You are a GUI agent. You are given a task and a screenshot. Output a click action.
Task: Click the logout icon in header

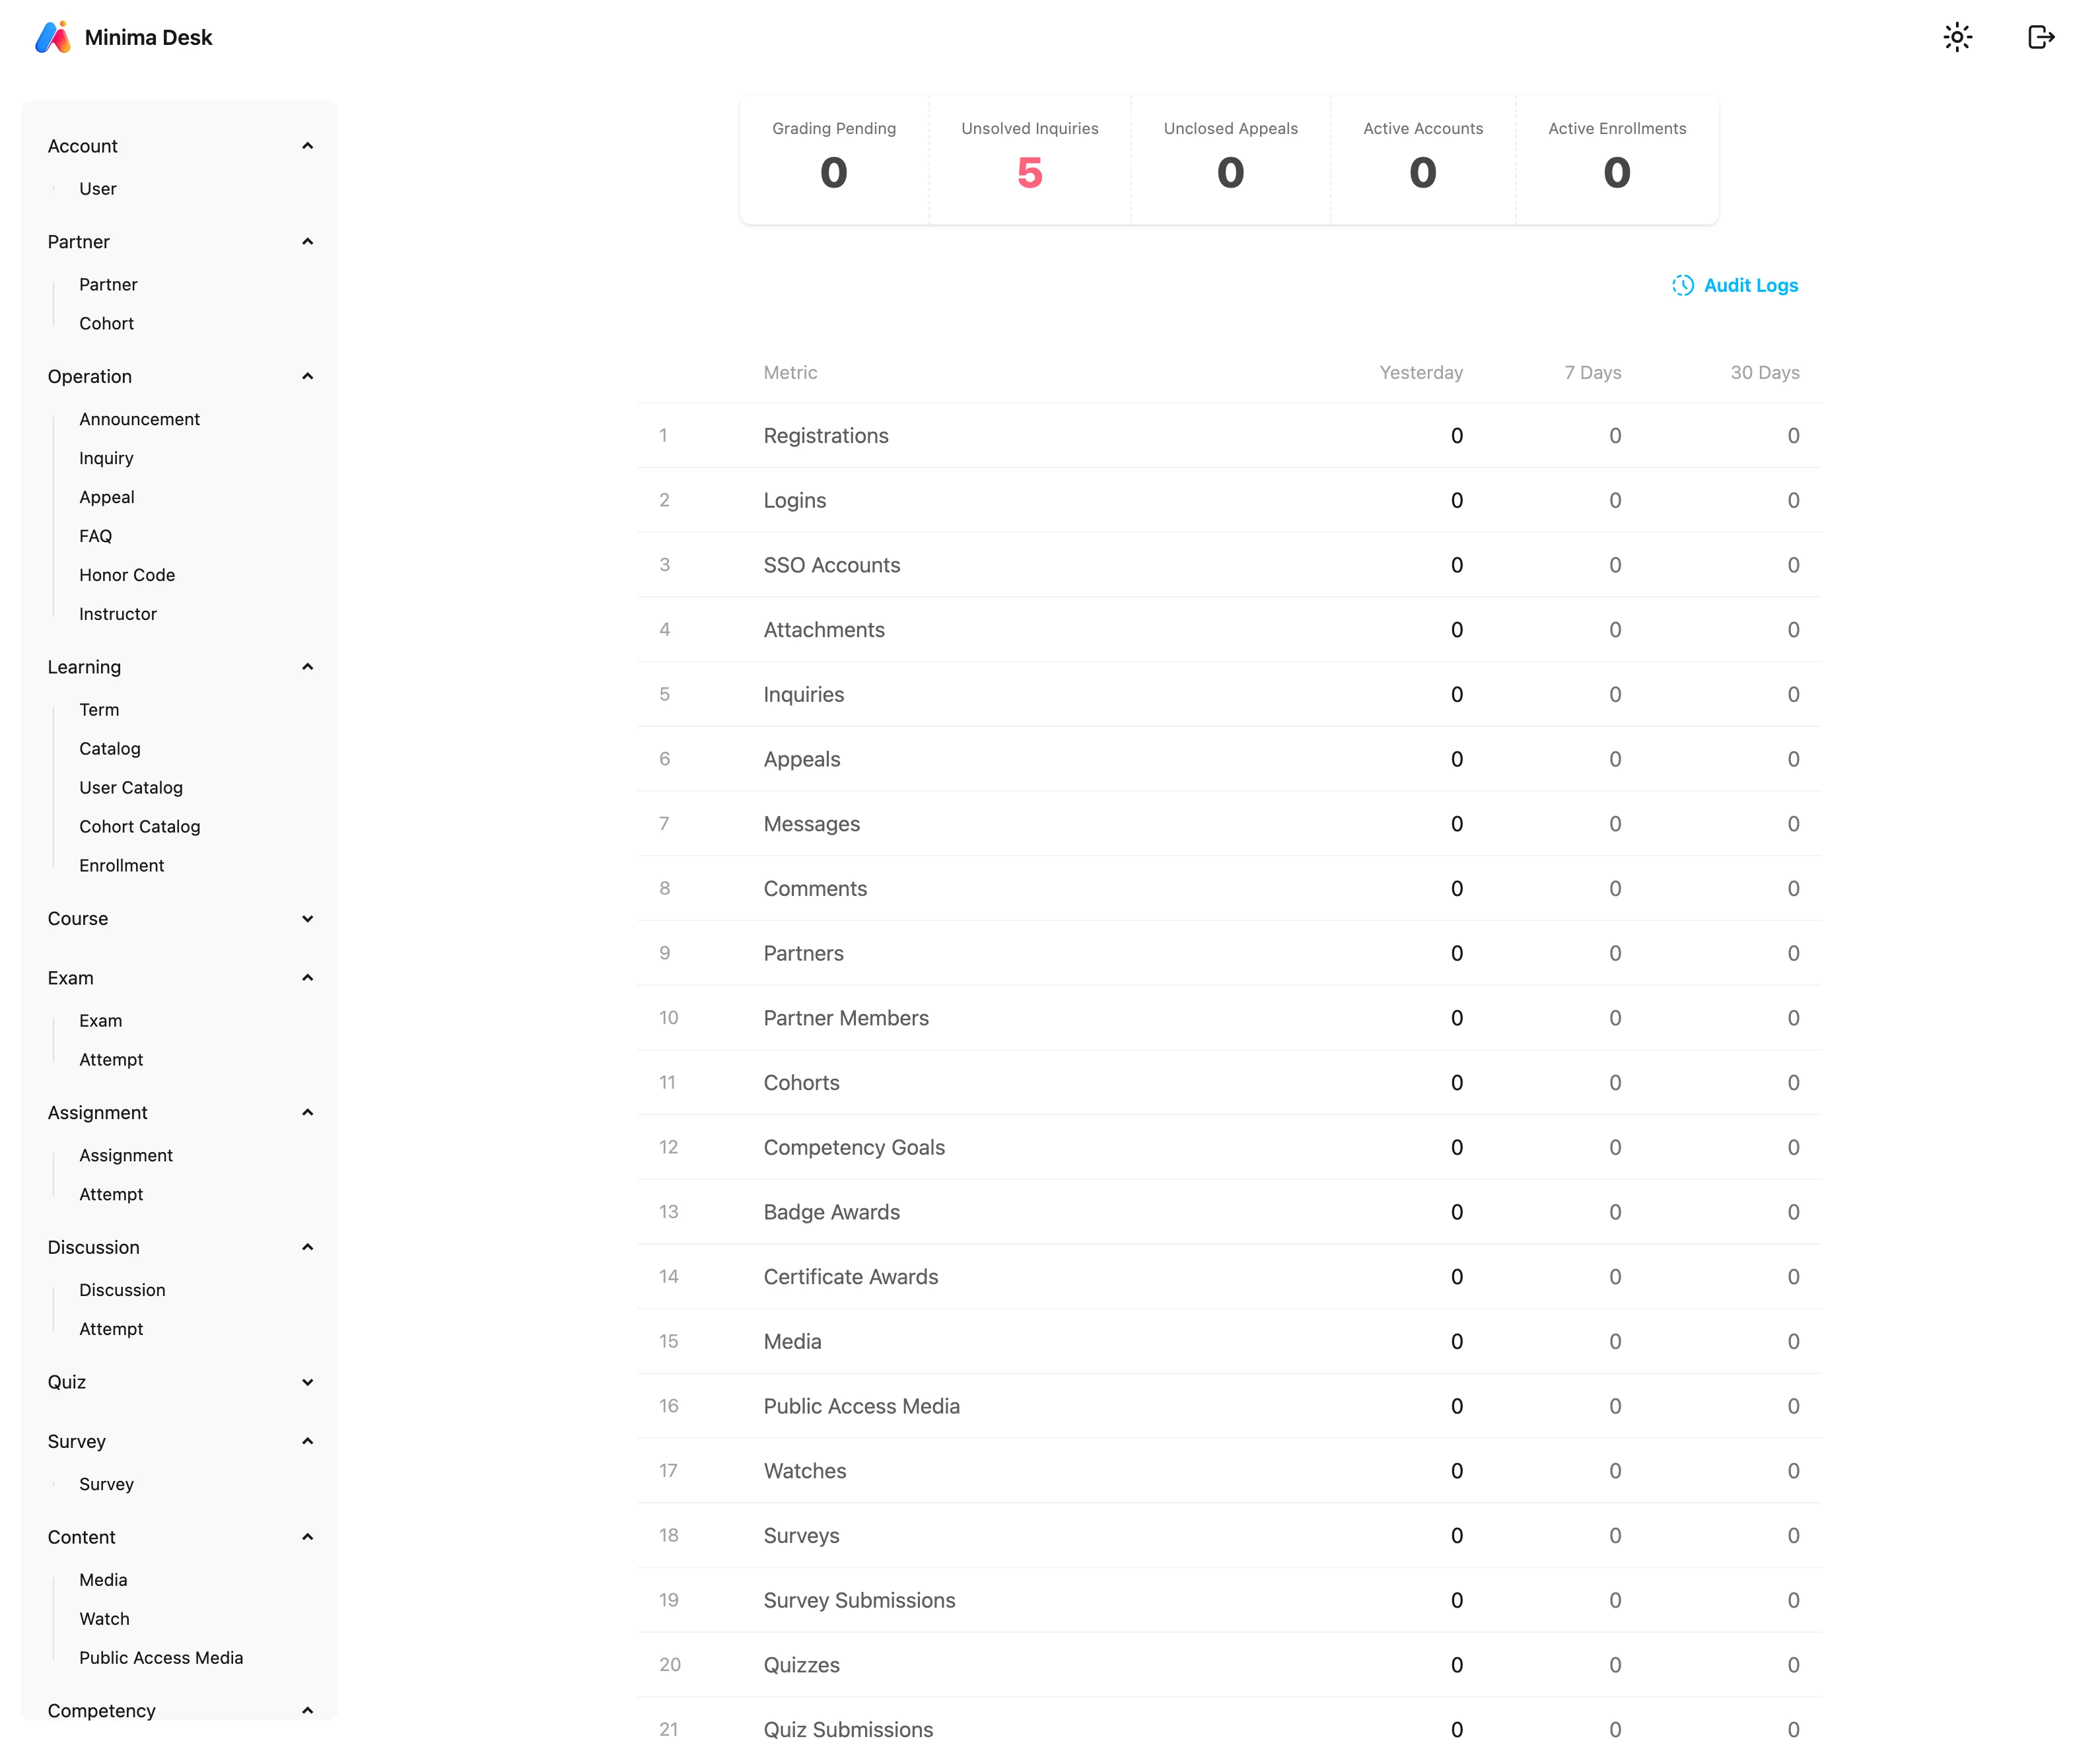(2040, 37)
